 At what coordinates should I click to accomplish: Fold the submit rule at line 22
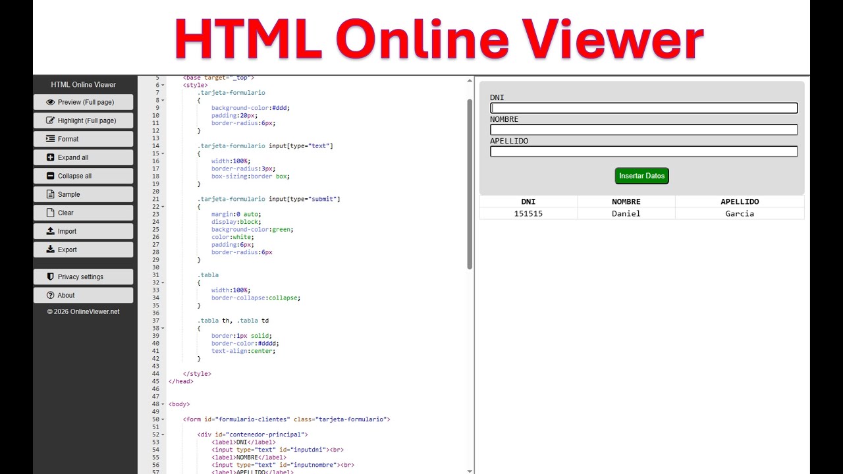click(163, 207)
